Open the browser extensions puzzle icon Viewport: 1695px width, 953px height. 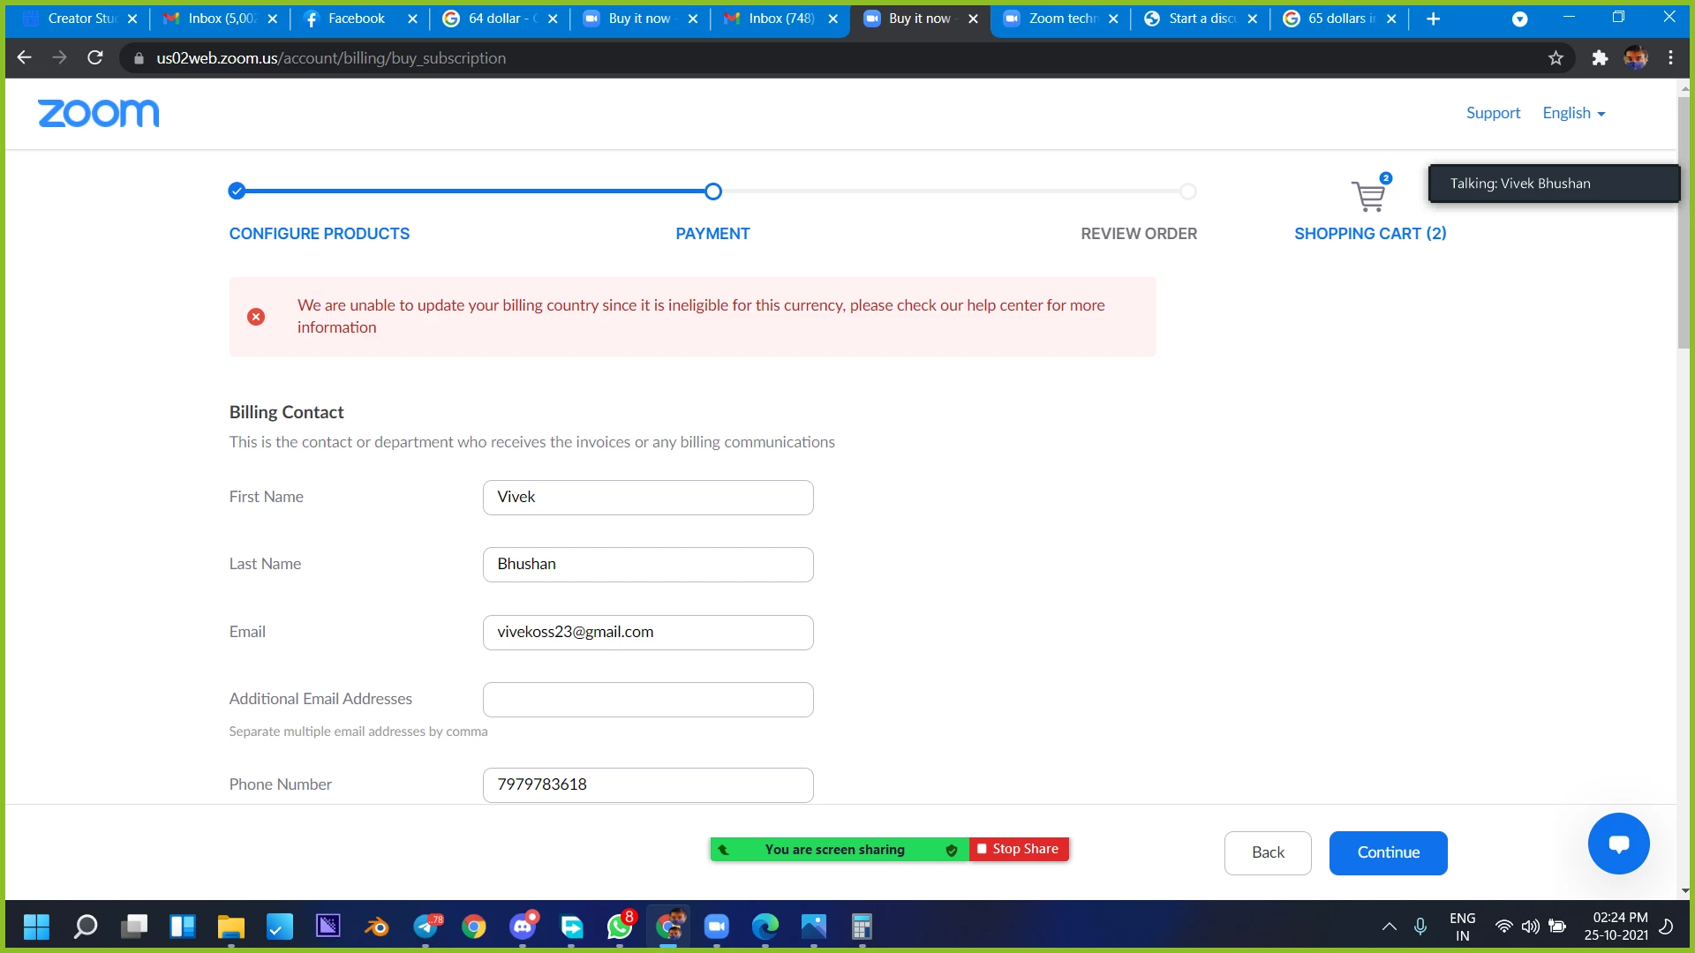(x=1600, y=58)
